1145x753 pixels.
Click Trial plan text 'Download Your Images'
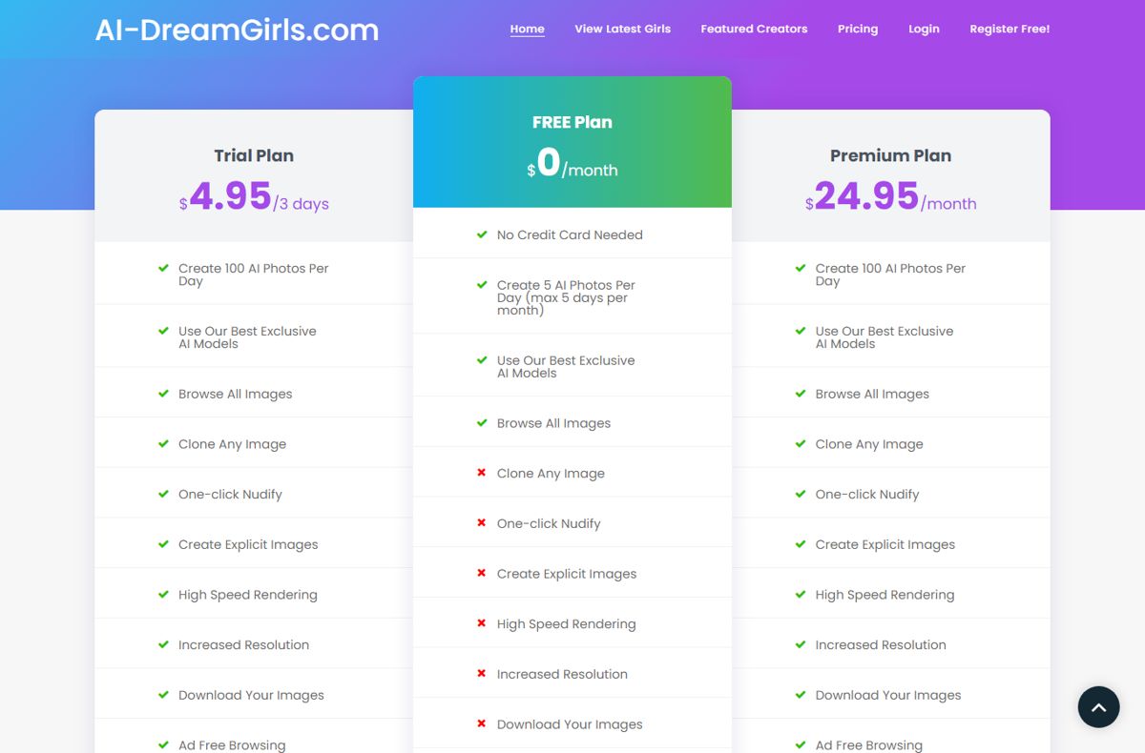[251, 695]
